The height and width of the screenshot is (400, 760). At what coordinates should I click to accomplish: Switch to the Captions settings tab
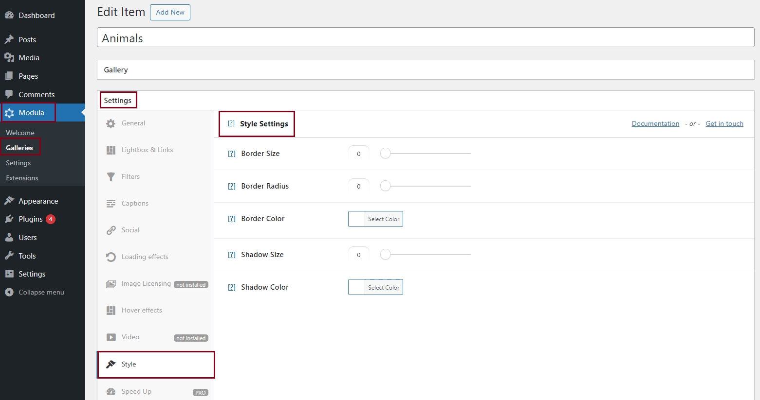click(x=135, y=203)
